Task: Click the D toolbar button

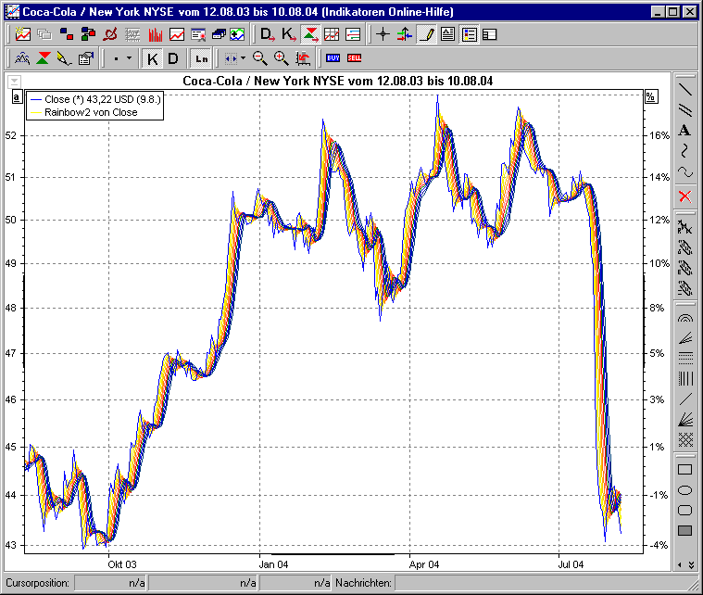Action: (173, 58)
